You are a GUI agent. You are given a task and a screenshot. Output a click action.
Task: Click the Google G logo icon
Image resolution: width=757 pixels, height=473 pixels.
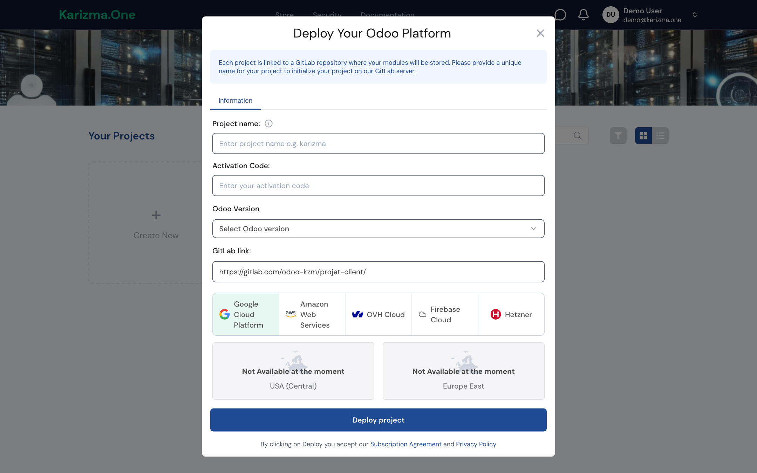pyautogui.click(x=224, y=314)
